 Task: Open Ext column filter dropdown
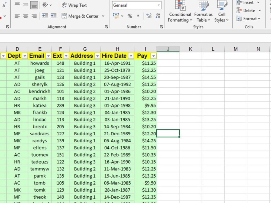(66, 56)
